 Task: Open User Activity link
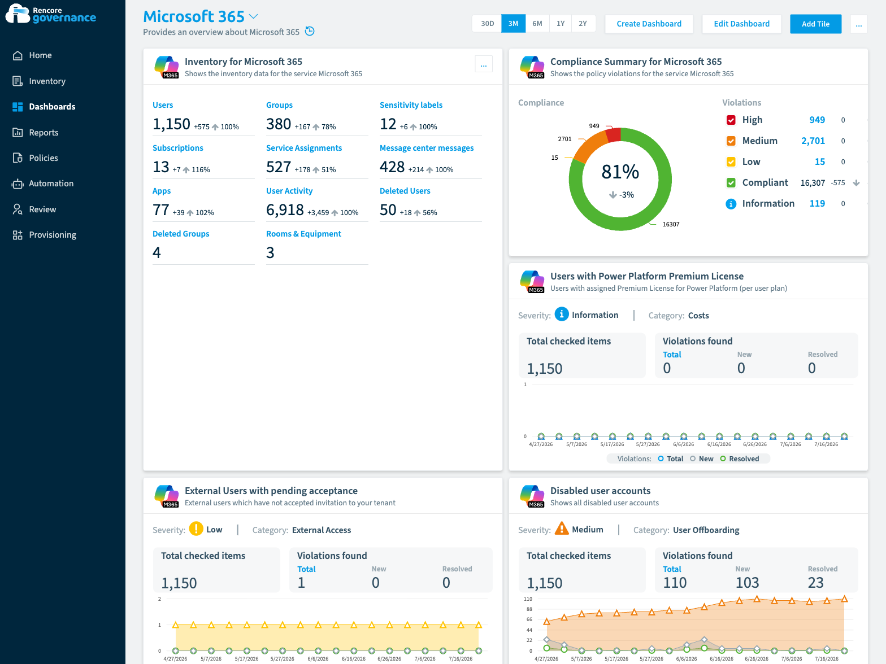[289, 191]
